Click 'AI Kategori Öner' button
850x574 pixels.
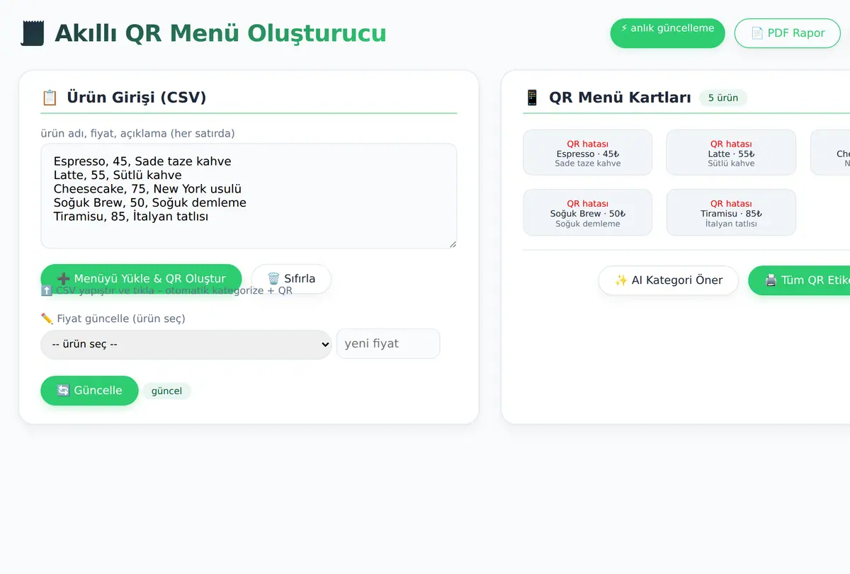pos(669,280)
